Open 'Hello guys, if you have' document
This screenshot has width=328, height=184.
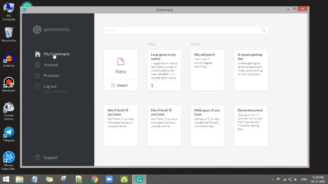pos(208,126)
